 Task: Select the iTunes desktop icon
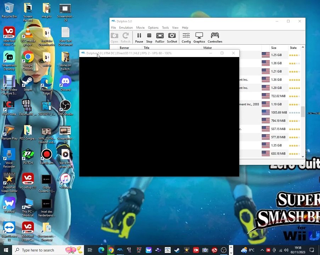66,181
